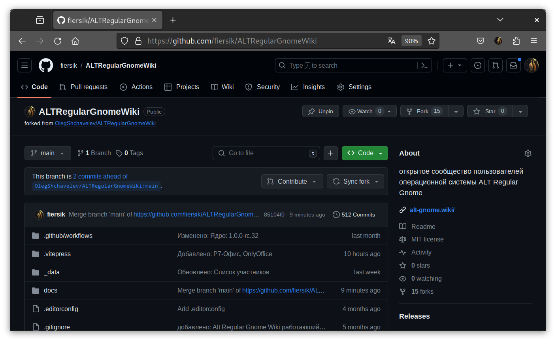Switch to the Projects tab
The image size is (556, 342).
click(x=182, y=87)
